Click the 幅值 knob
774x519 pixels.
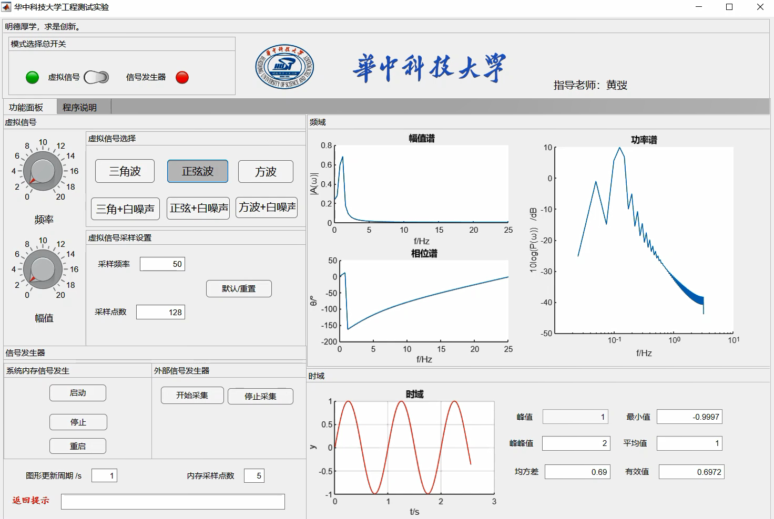point(43,269)
